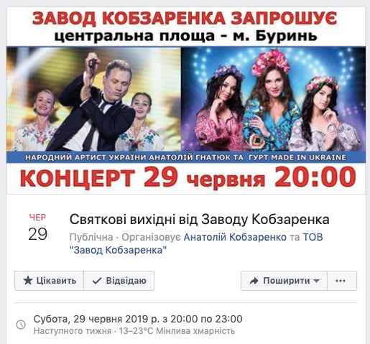Open the ТОВ "Завод Кобзаренка" link

(196, 243)
